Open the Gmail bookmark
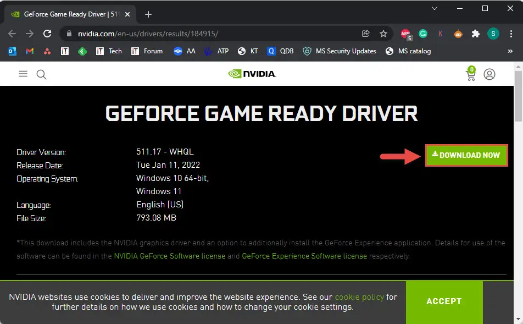 coord(30,51)
